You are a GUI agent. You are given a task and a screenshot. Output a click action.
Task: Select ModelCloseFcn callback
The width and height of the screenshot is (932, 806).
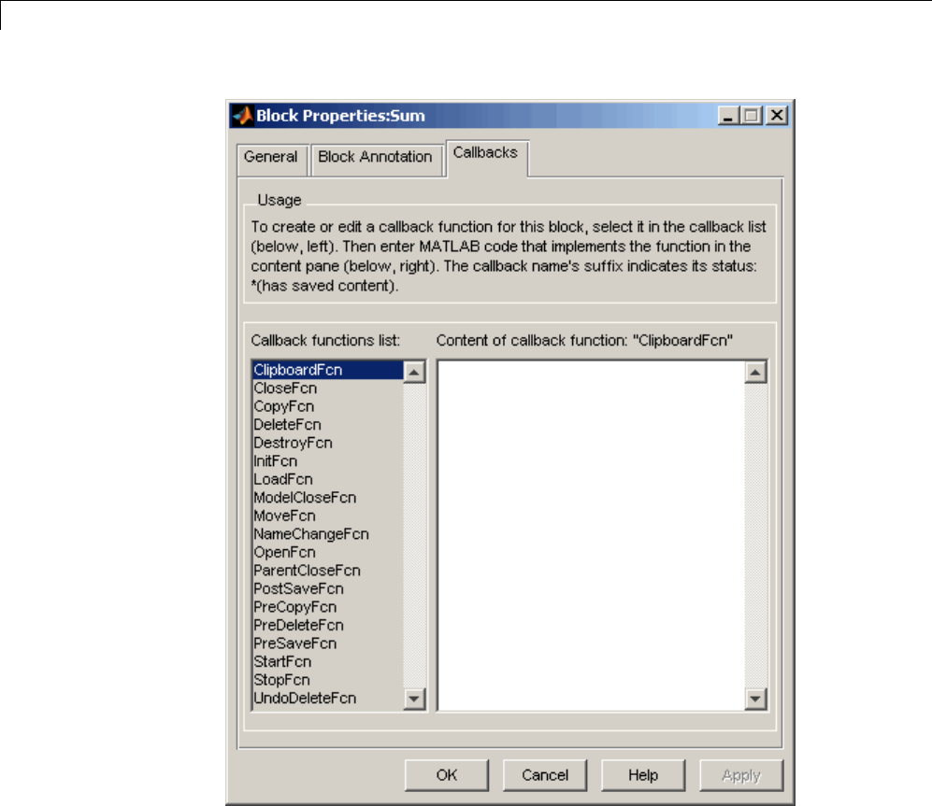coord(327,498)
